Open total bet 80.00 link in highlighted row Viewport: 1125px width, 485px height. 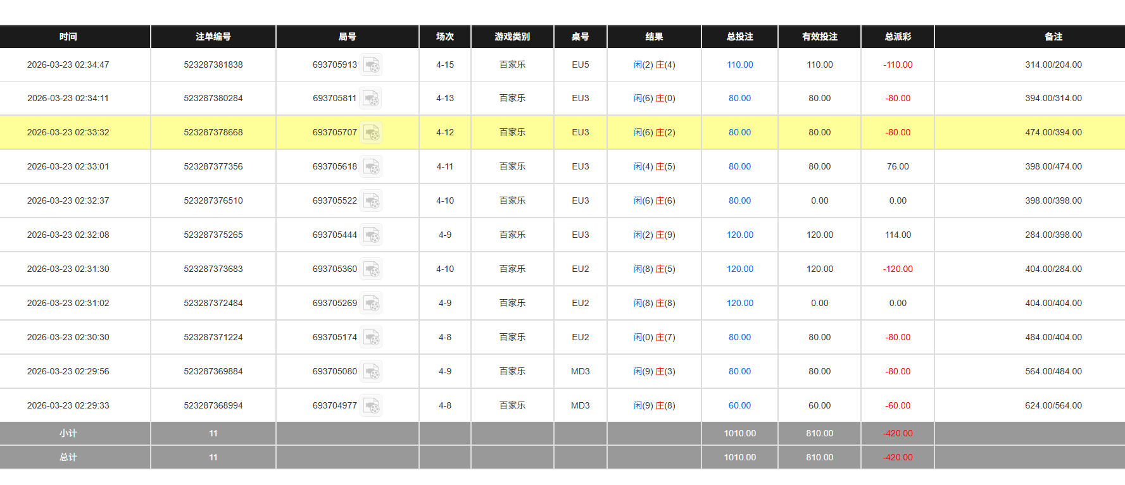tap(739, 132)
